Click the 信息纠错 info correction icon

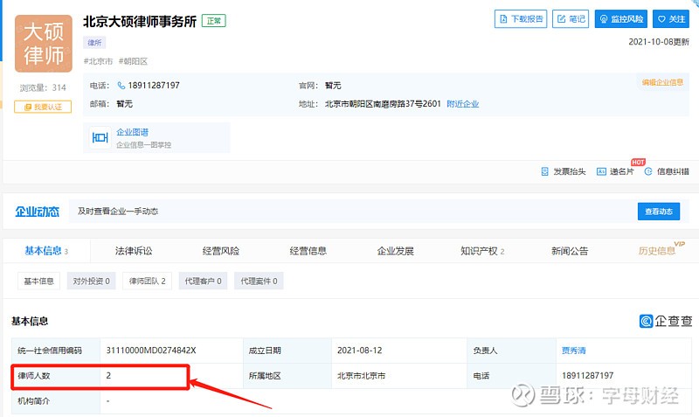click(x=648, y=172)
